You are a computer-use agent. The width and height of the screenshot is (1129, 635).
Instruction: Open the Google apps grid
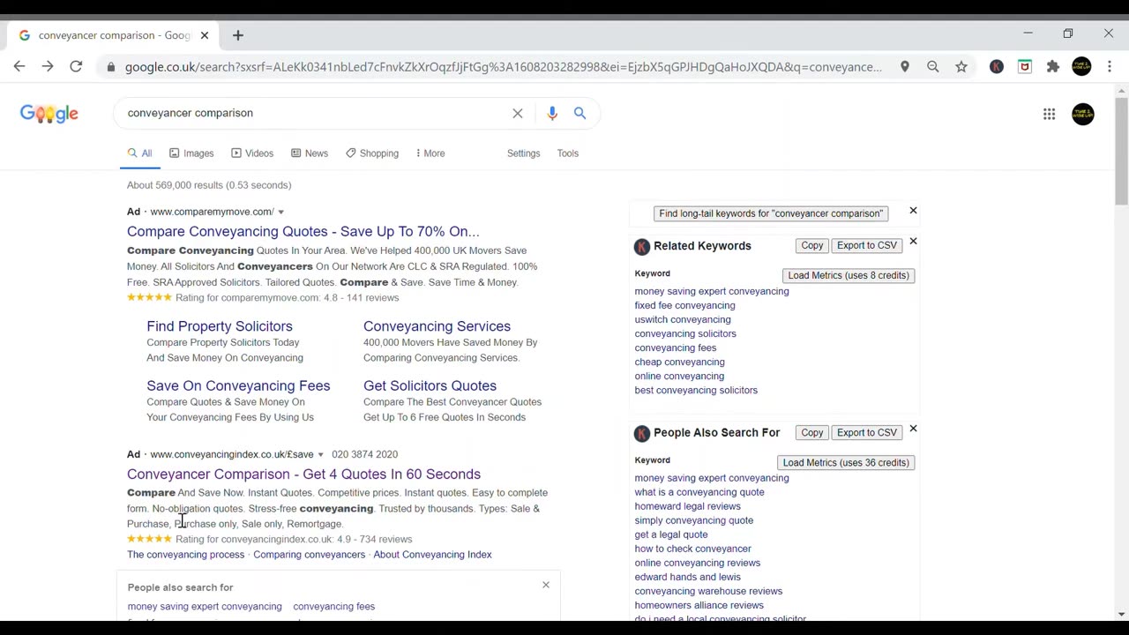coord(1049,114)
